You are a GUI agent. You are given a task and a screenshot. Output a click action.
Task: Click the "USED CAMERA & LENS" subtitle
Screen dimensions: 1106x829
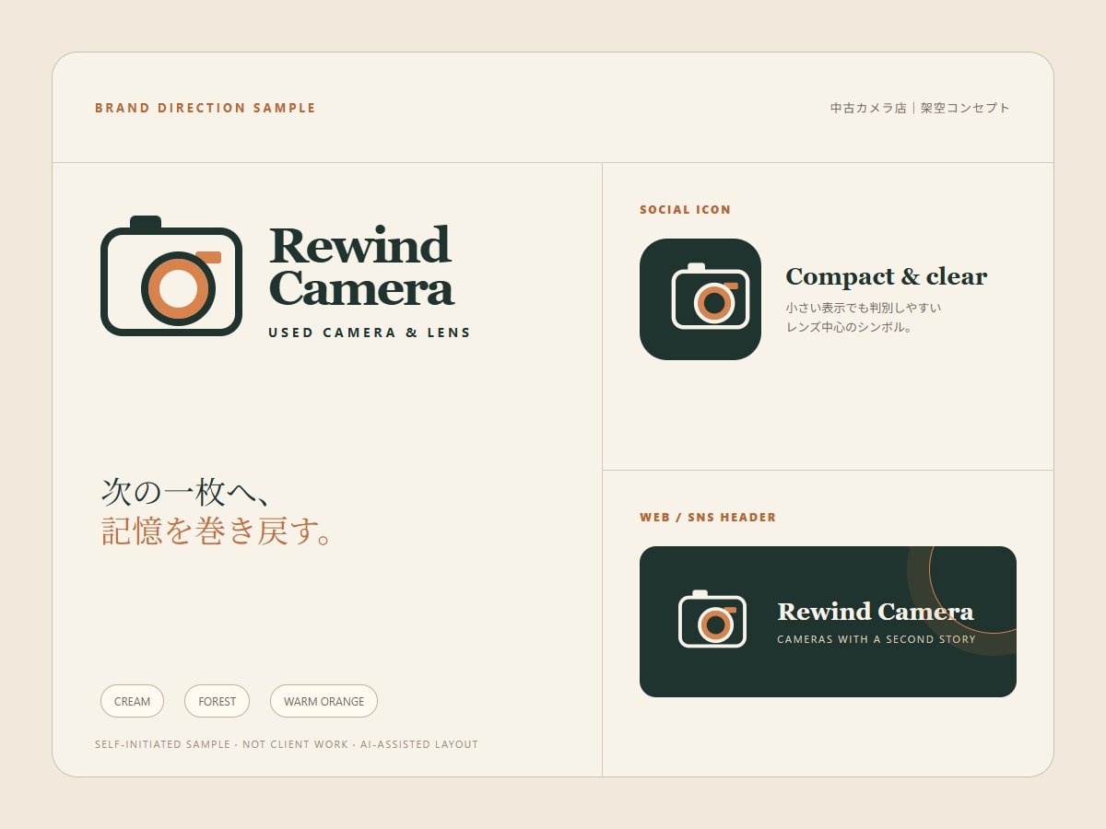coord(370,333)
